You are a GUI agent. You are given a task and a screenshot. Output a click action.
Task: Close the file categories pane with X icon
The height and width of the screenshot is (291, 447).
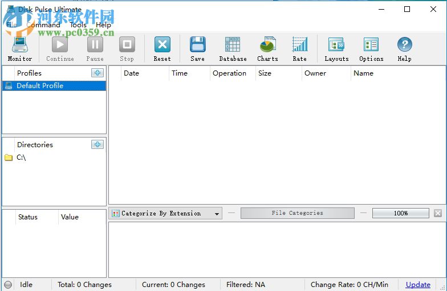(438, 213)
